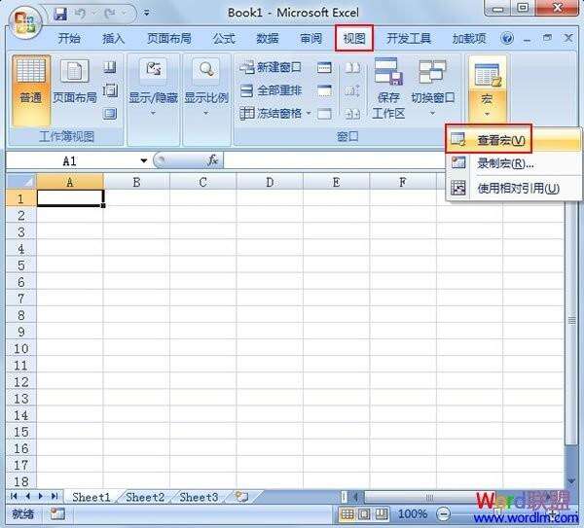Save the workbook from quick access toolbar
The image size is (584, 528).
point(60,15)
